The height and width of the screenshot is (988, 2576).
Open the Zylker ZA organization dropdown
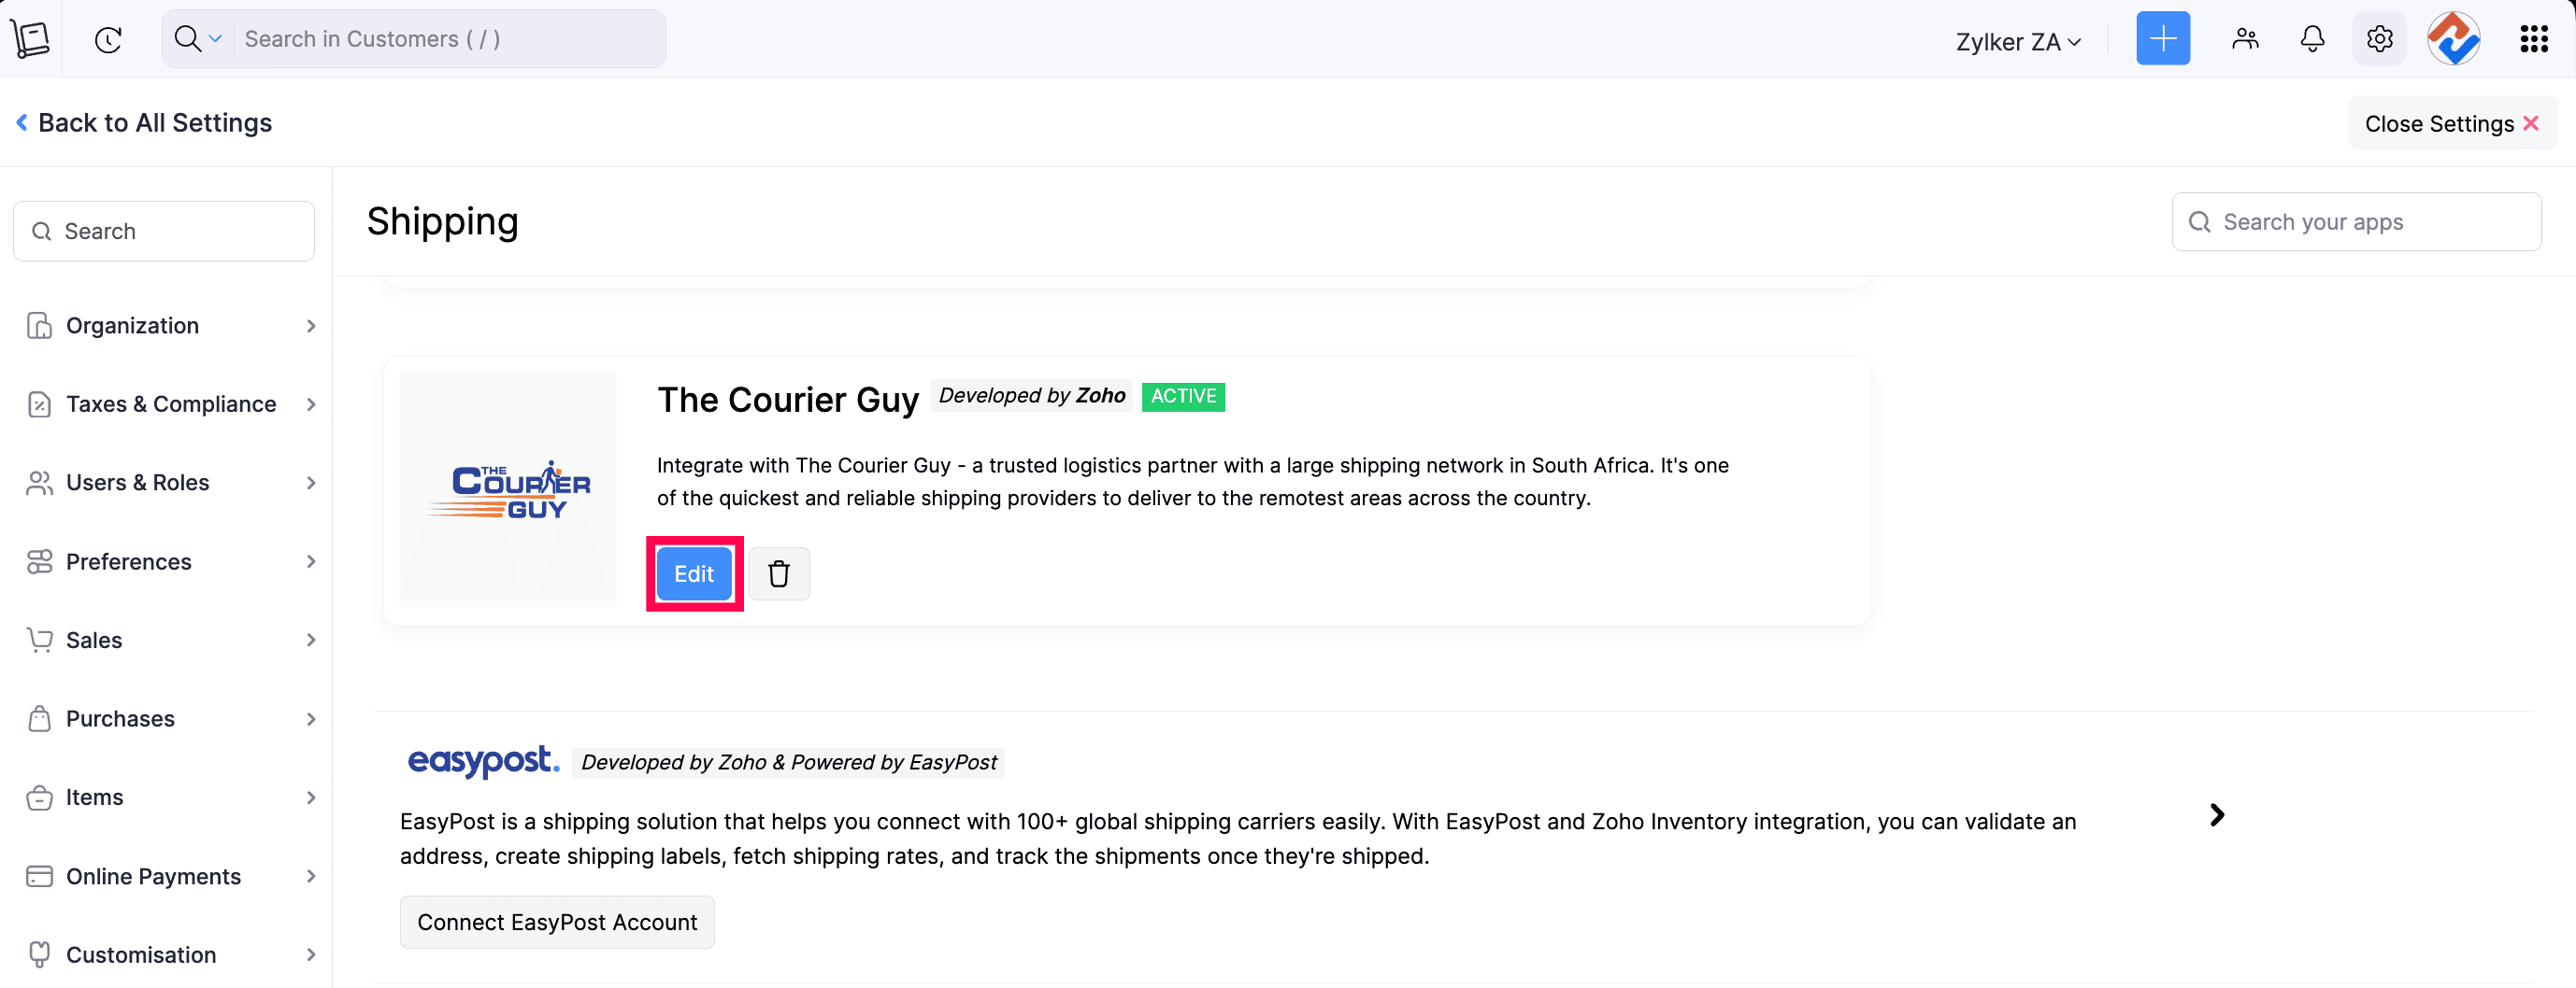(x=2018, y=41)
